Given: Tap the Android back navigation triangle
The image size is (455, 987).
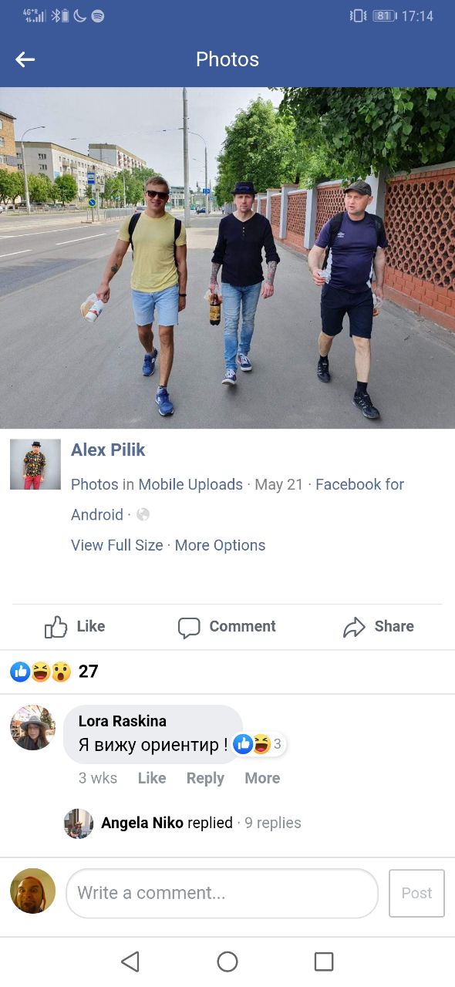Looking at the screenshot, I should (x=130, y=961).
